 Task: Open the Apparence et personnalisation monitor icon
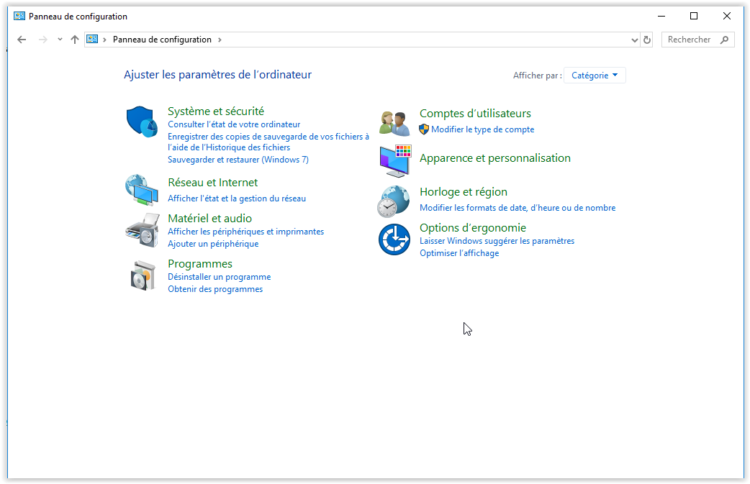(x=394, y=160)
